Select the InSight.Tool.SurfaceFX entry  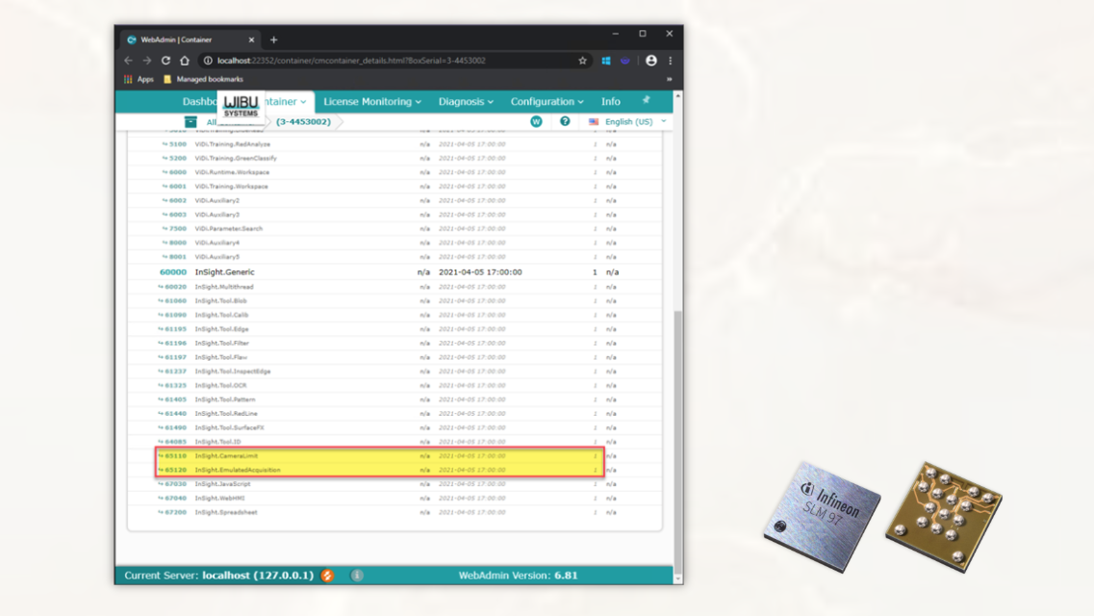(x=230, y=427)
